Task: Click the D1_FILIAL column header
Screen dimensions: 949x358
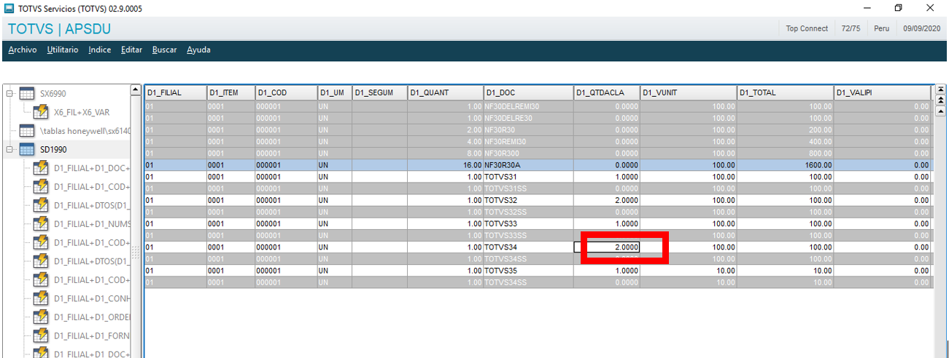Action: [175, 92]
